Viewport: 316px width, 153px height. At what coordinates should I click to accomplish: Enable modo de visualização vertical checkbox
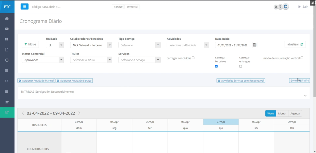pyautogui.click(x=302, y=58)
